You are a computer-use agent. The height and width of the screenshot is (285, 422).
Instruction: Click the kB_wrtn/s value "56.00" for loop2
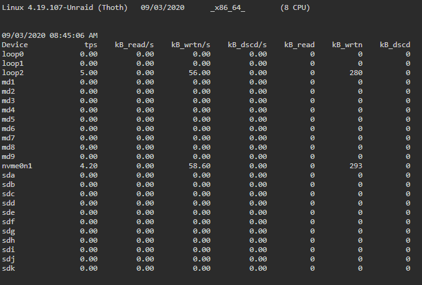tap(200, 73)
